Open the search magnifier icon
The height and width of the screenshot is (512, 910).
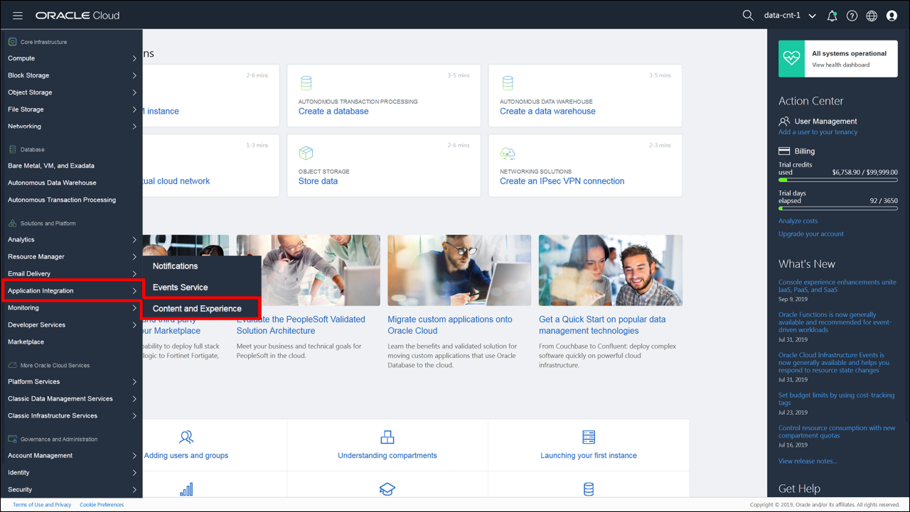(x=748, y=16)
